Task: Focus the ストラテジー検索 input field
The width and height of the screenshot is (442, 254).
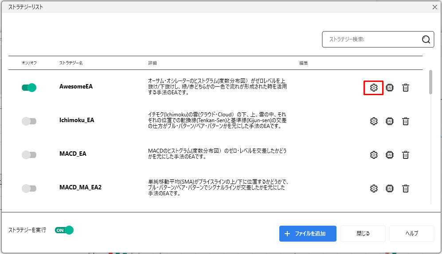Action: 371,39
